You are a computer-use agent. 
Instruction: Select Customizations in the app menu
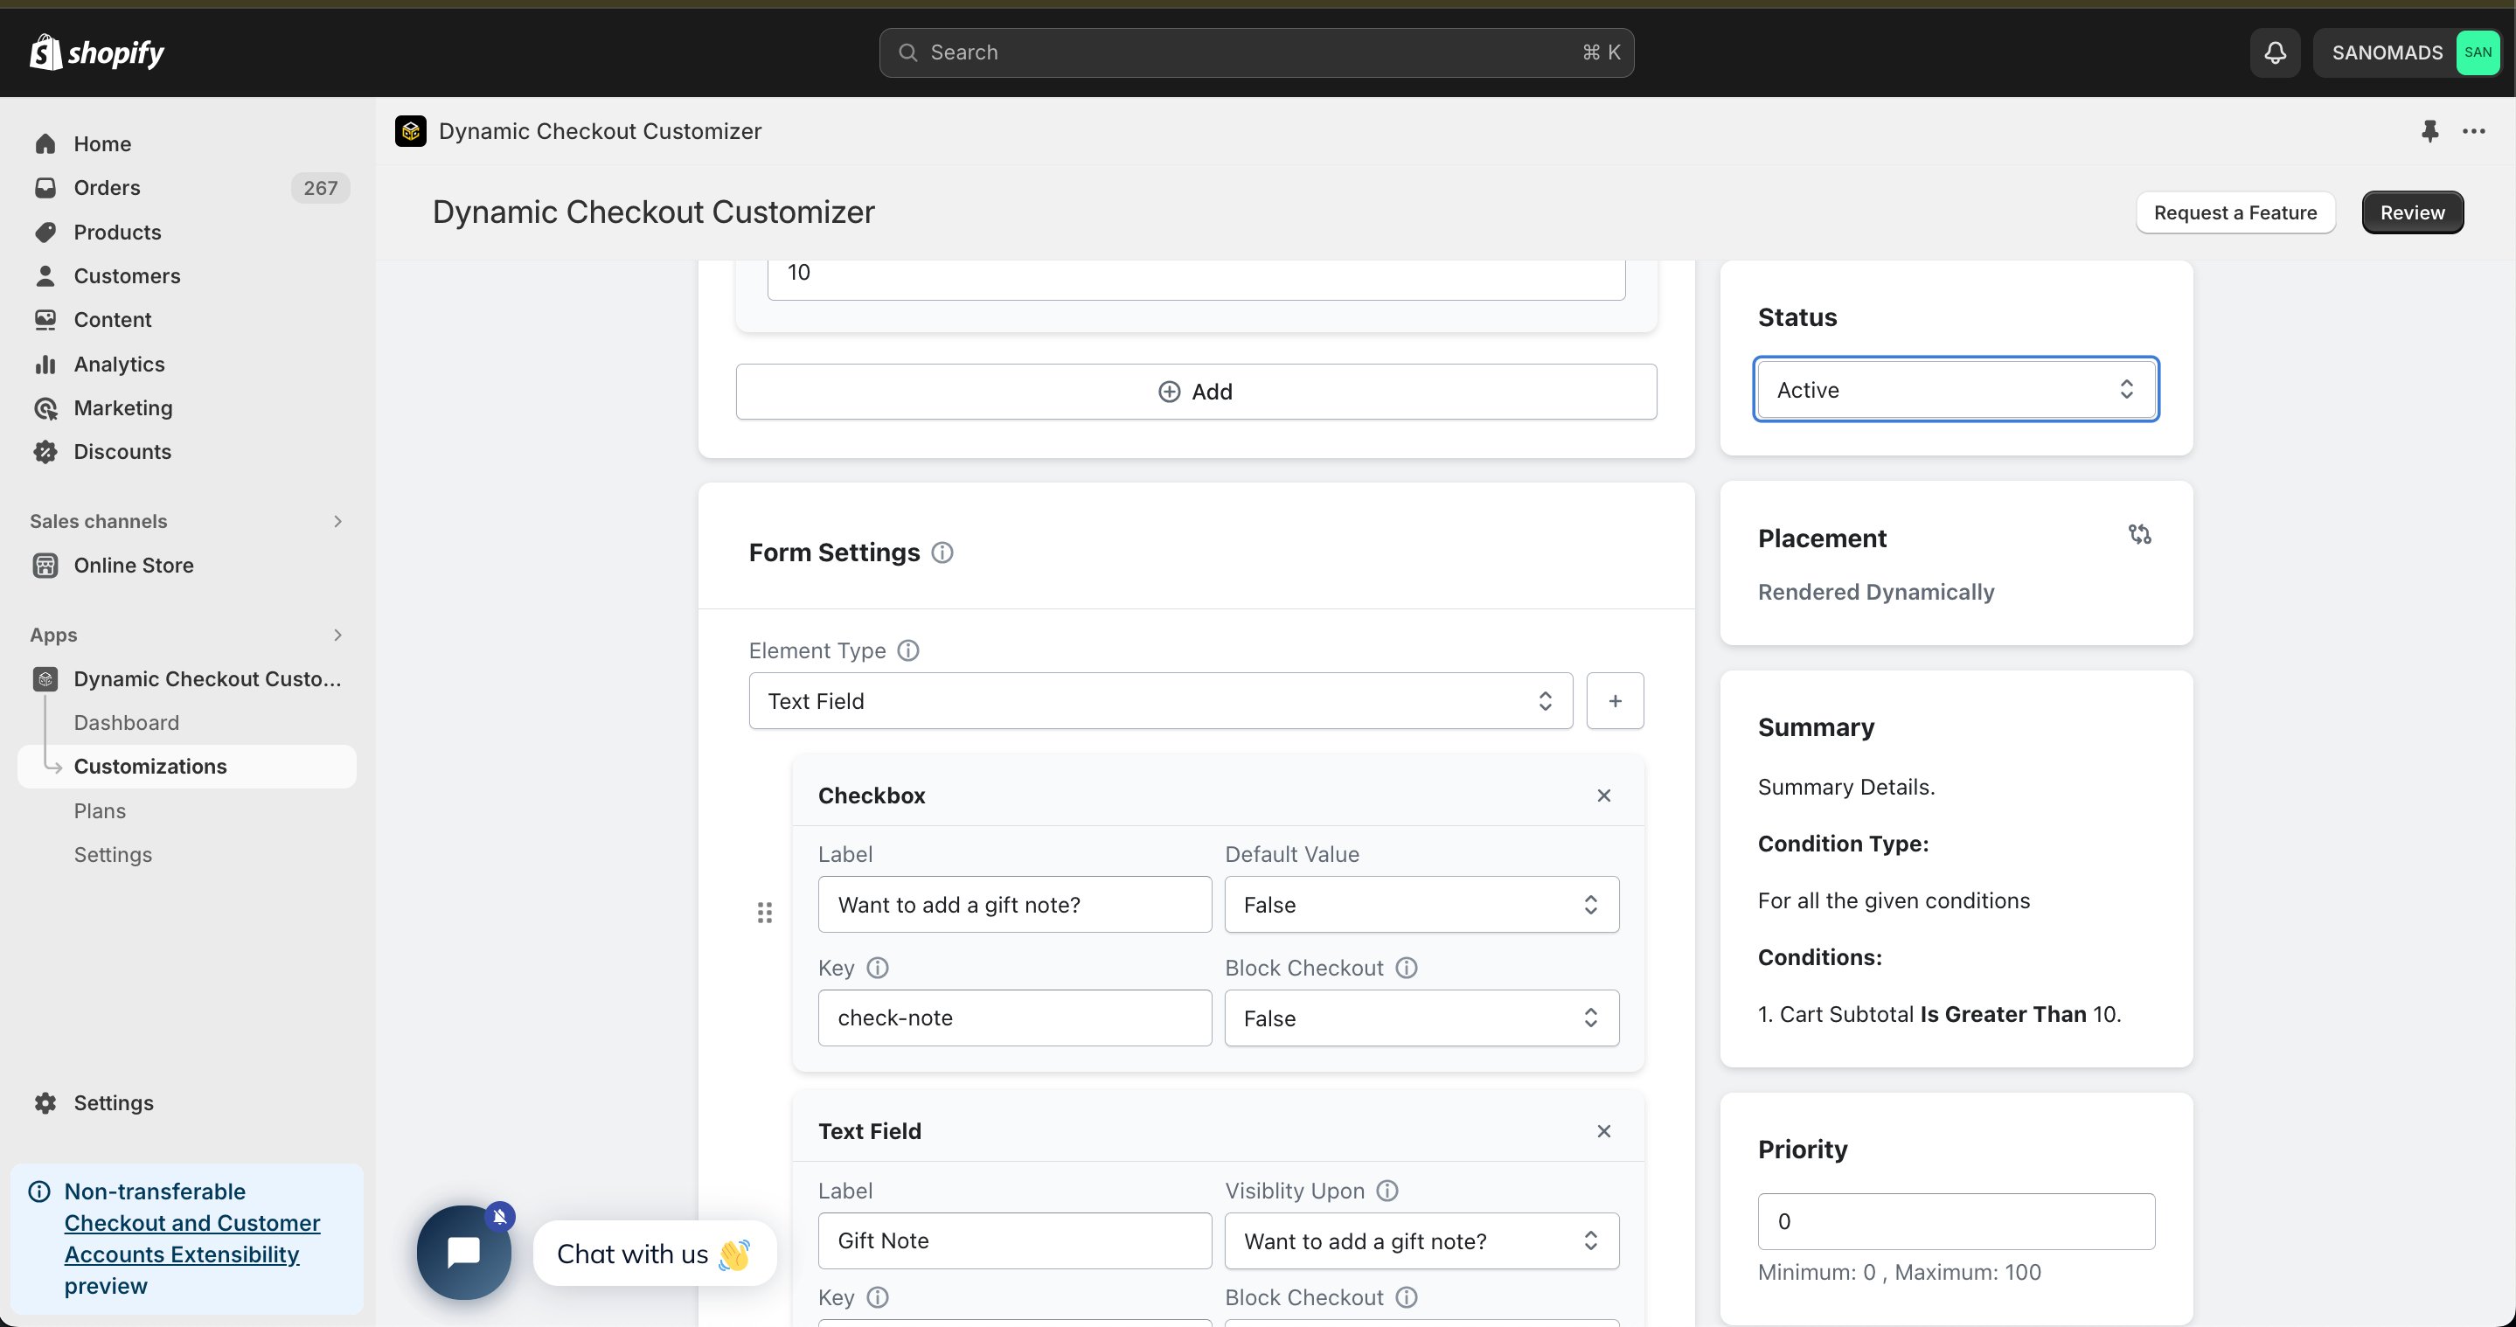pos(186,767)
